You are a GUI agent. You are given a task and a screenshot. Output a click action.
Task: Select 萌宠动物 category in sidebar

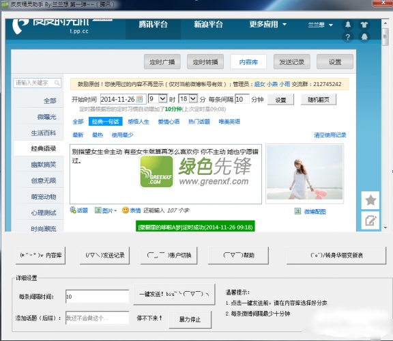(x=44, y=197)
